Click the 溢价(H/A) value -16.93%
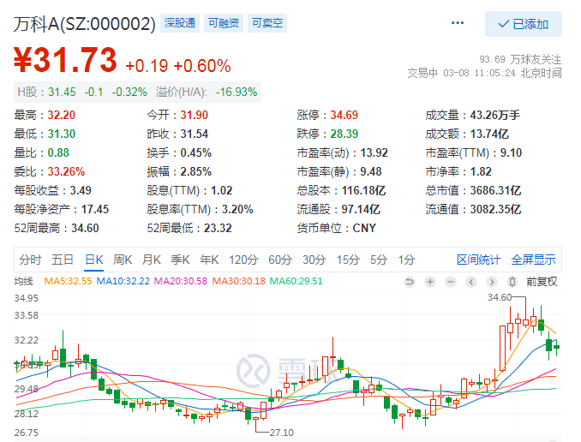The width and height of the screenshot is (581, 442). point(237,92)
